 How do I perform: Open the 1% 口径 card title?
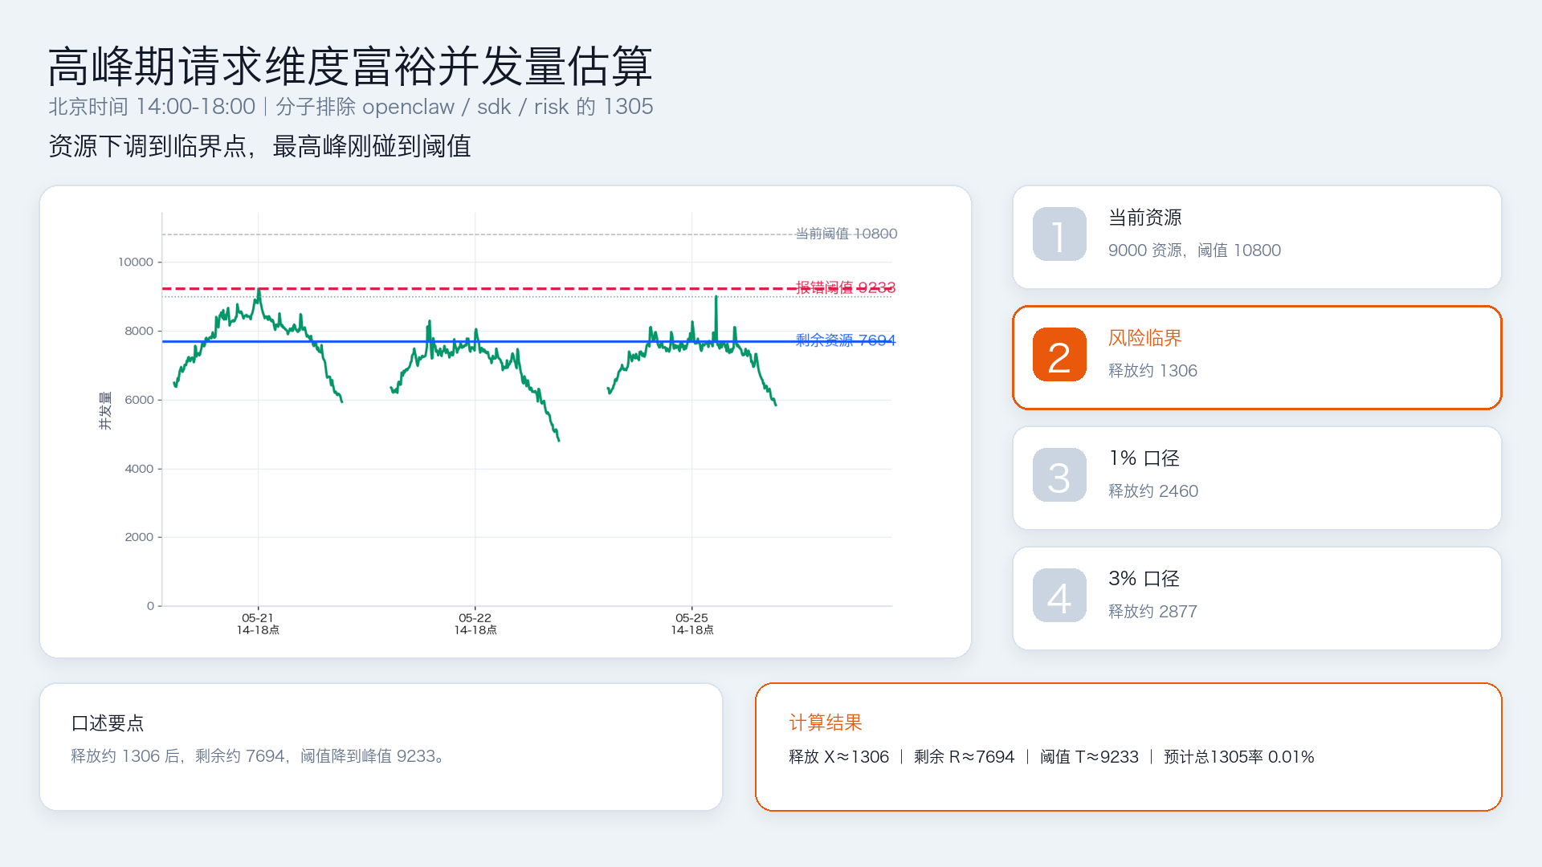tap(1144, 458)
